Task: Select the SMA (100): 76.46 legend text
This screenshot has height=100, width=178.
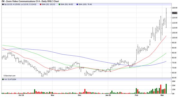Action: pos(85,4)
